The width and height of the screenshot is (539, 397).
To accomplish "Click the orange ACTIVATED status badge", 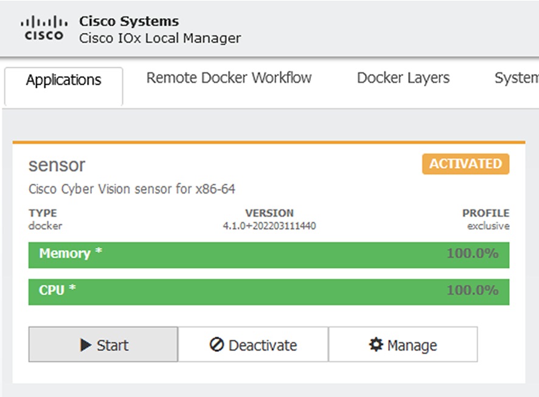I will pyautogui.click(x=465, y=164).
